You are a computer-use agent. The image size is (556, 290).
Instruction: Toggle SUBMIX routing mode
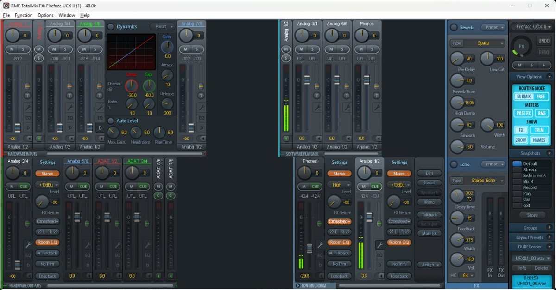coord(524,97)
